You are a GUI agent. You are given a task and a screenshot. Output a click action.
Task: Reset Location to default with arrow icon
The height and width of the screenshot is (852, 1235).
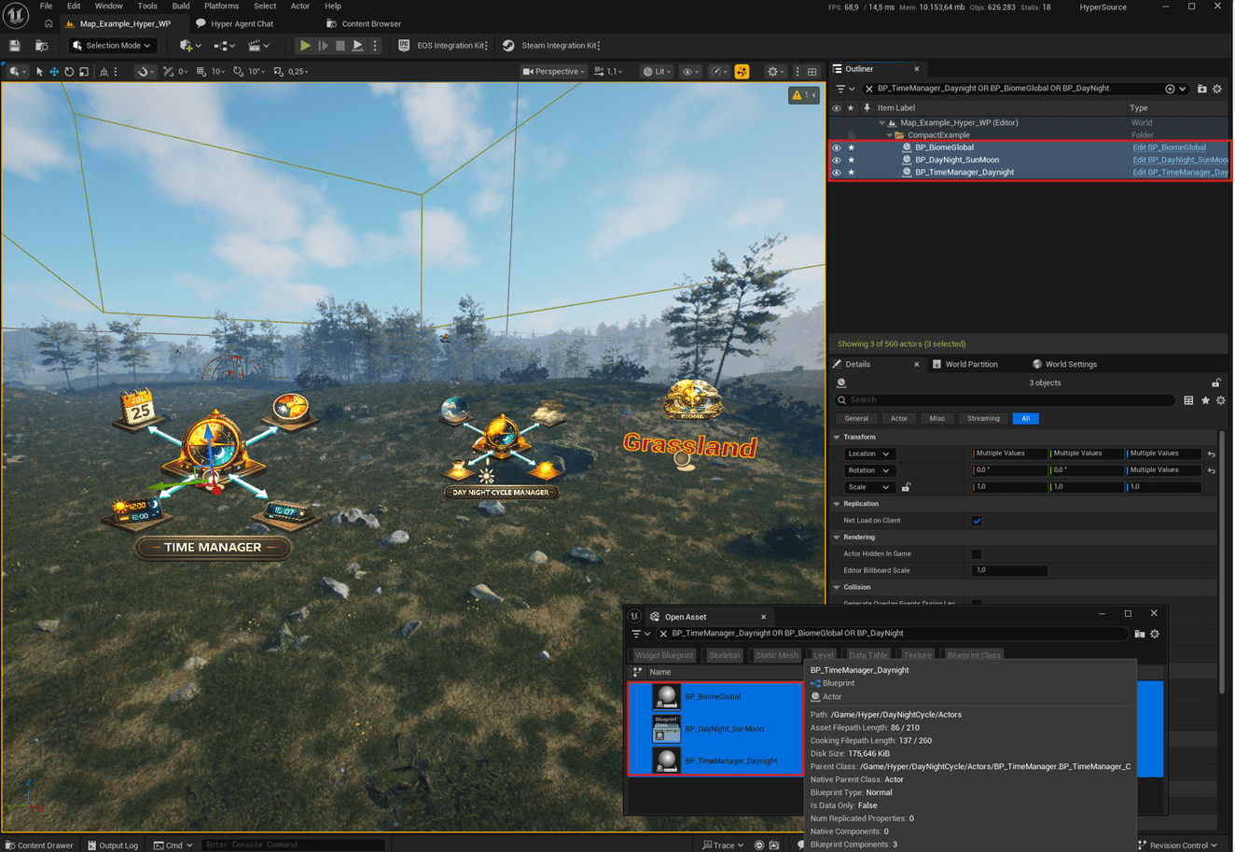tap(1211, 454)
